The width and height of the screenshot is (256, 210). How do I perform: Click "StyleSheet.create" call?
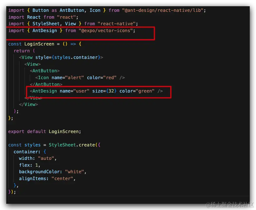(72, 145)
